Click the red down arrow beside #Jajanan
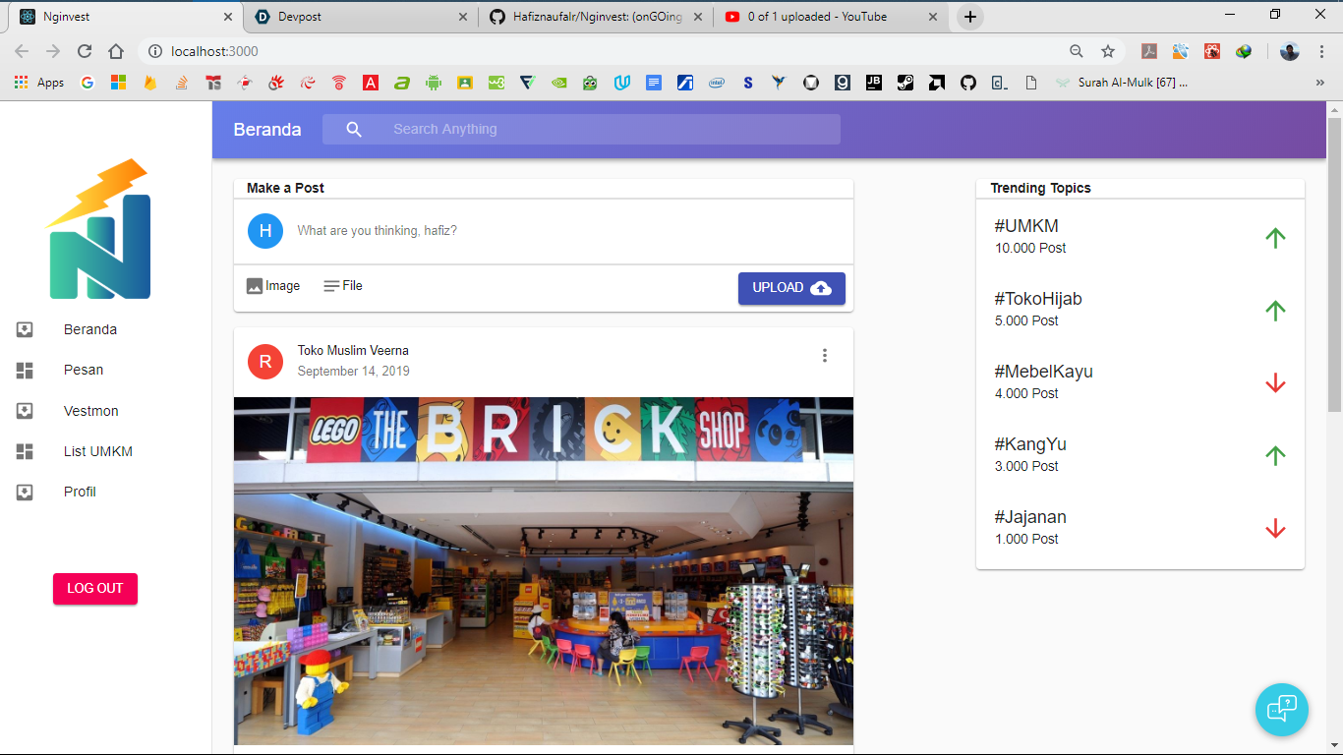The height and width of the screenshot is (755, 1343). click(x=1275, y=528)
